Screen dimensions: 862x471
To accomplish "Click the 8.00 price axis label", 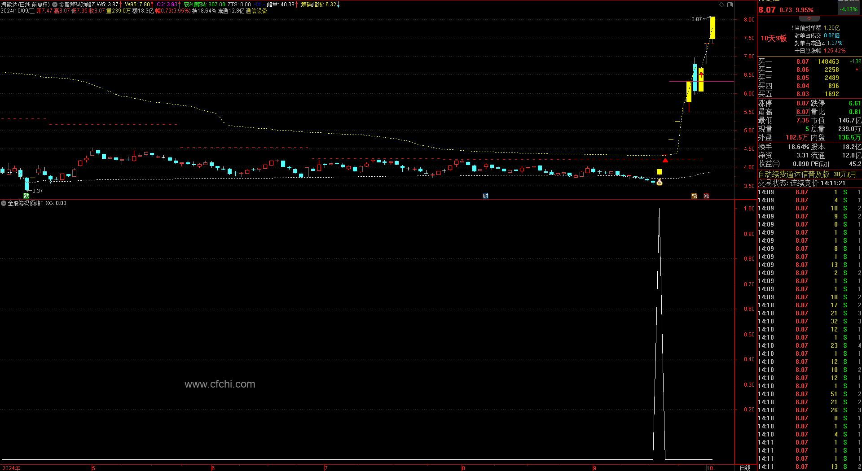I will tap(749, 20).
